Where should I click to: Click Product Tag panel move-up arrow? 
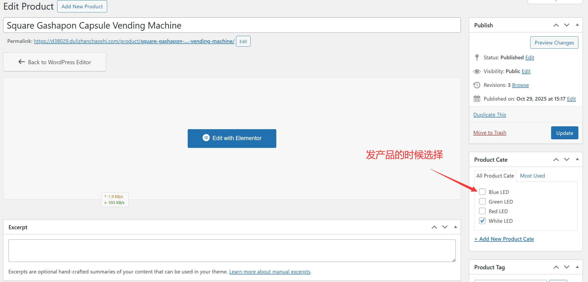pos(556,267)
